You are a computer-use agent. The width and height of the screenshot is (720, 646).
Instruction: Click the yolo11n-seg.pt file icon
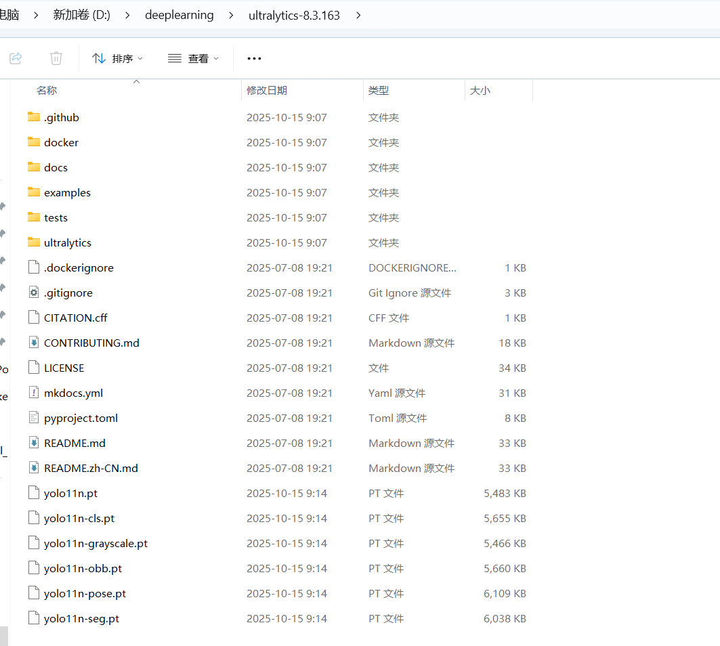33,618
